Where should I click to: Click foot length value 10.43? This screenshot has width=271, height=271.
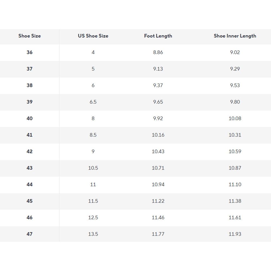click(158, 151)
